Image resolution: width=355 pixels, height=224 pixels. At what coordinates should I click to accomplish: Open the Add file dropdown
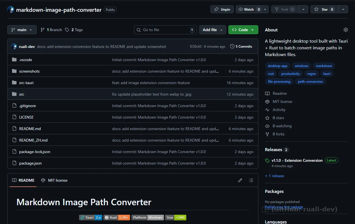coord(212,29)
